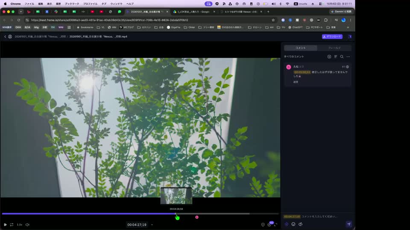Switch to the コメント tab
The image size is (410, 230).
click(301, 48)
